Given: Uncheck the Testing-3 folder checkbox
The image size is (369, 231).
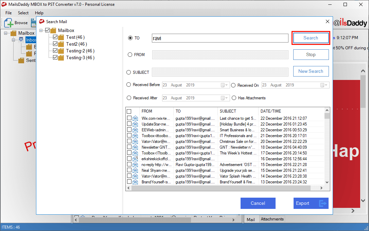Looking at the screenshot, I should pyautogui.click(x=55, y=57).
